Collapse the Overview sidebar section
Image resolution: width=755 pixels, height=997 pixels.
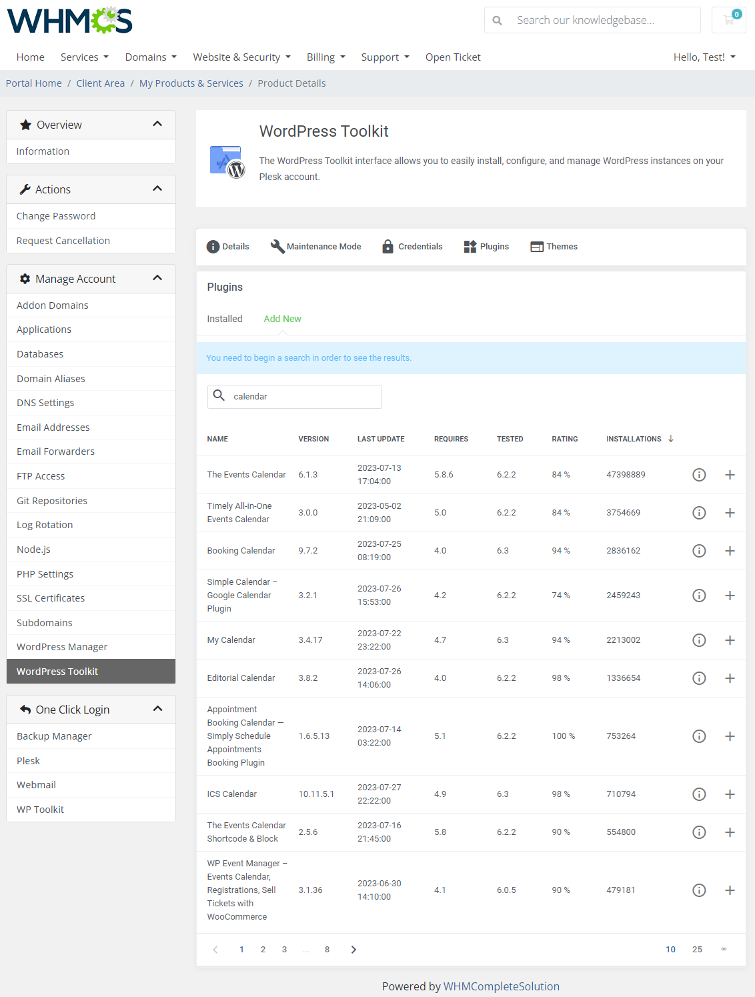point(158,124)
